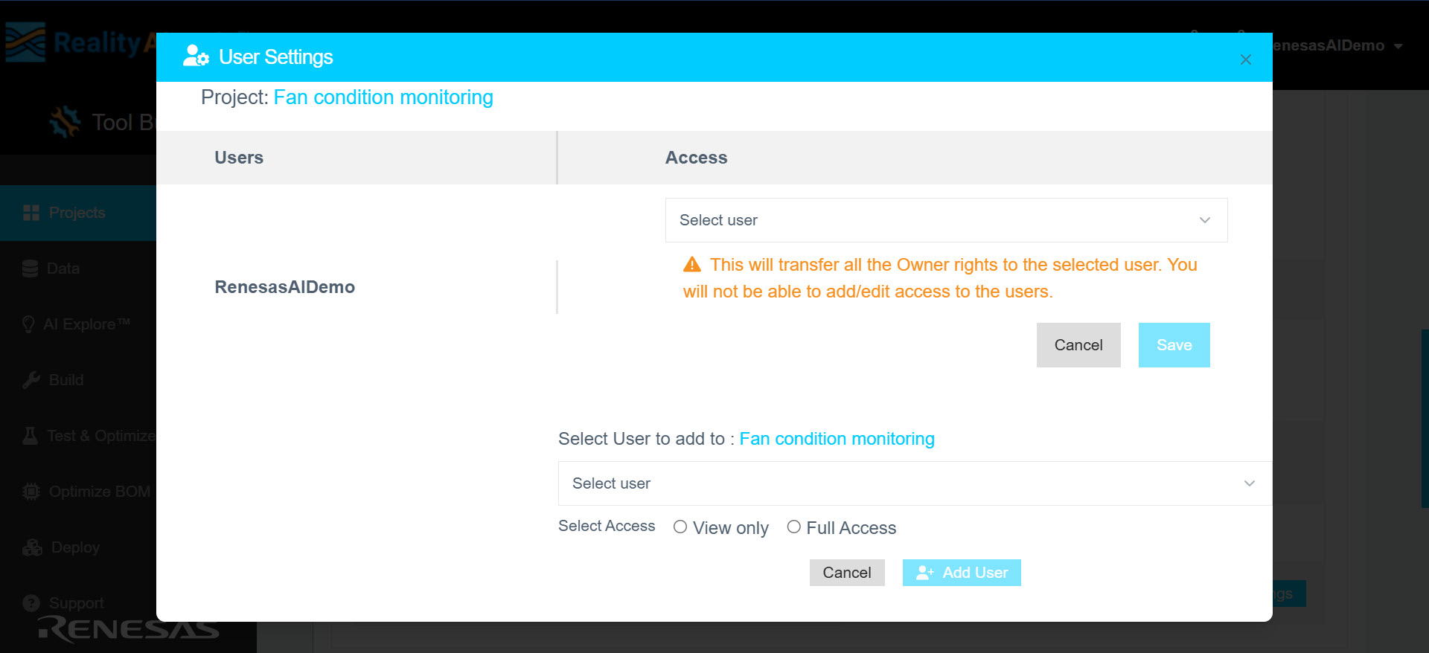Cancel the owner transfer action
Image resolution: width=1429 pixels, height=653 pixels.
(1078, 344)
